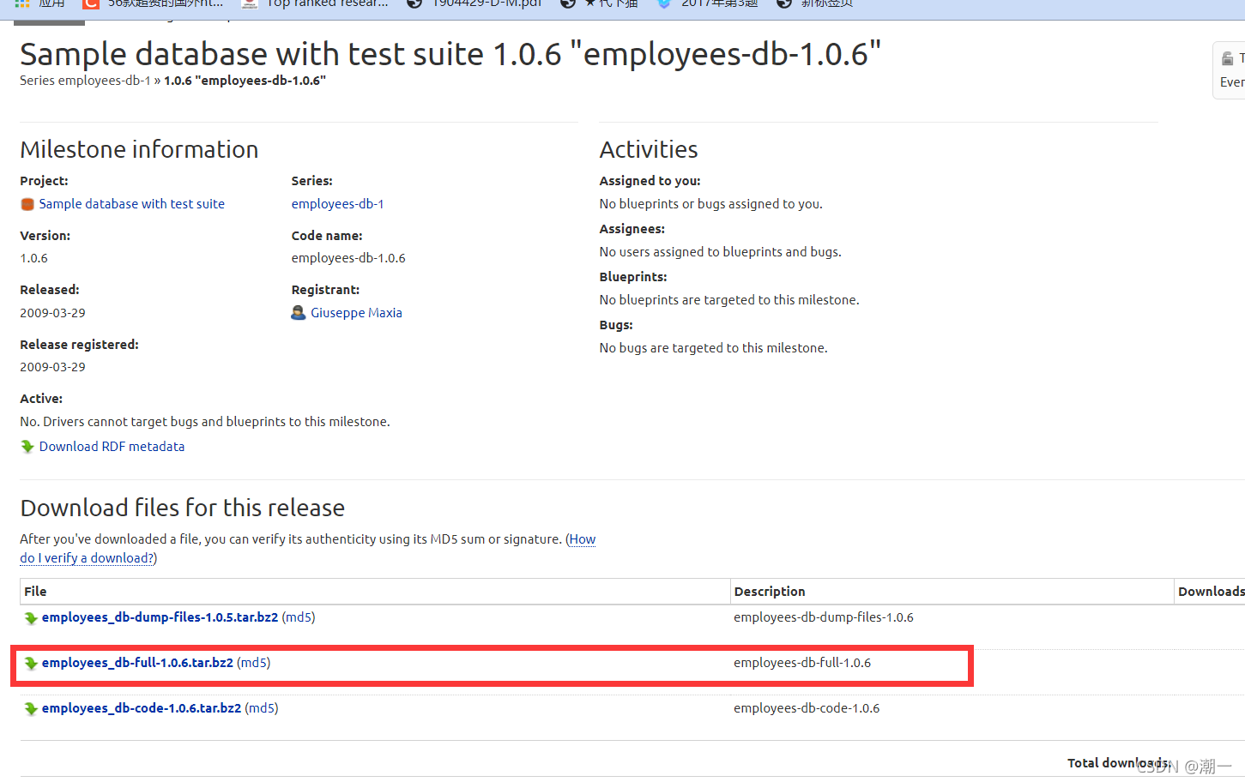Click description cell 'employees-db-code-1.0.6'
This screenshot has height=782, width=1245.
807,708
